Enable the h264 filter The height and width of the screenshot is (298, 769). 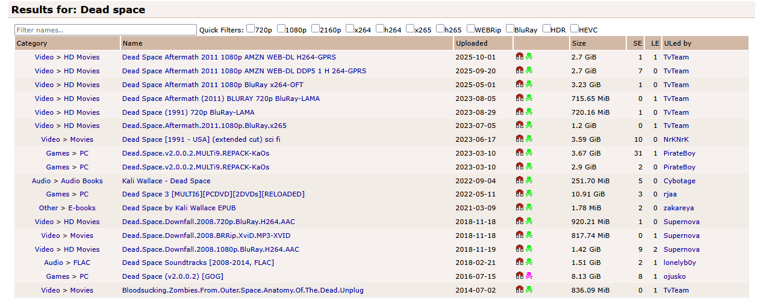click(x=380, y=28)
